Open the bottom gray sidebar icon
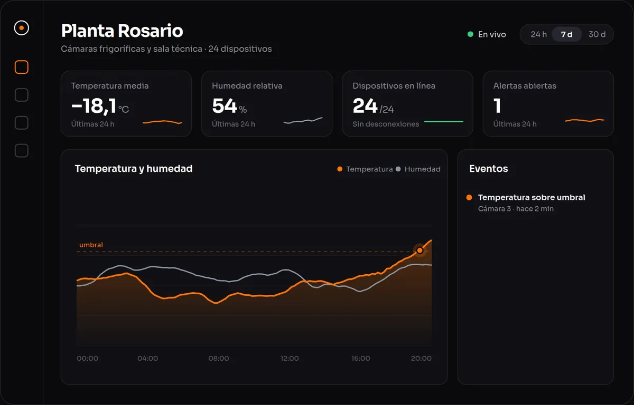Viewport: 634px width, 405px height. 21,151
